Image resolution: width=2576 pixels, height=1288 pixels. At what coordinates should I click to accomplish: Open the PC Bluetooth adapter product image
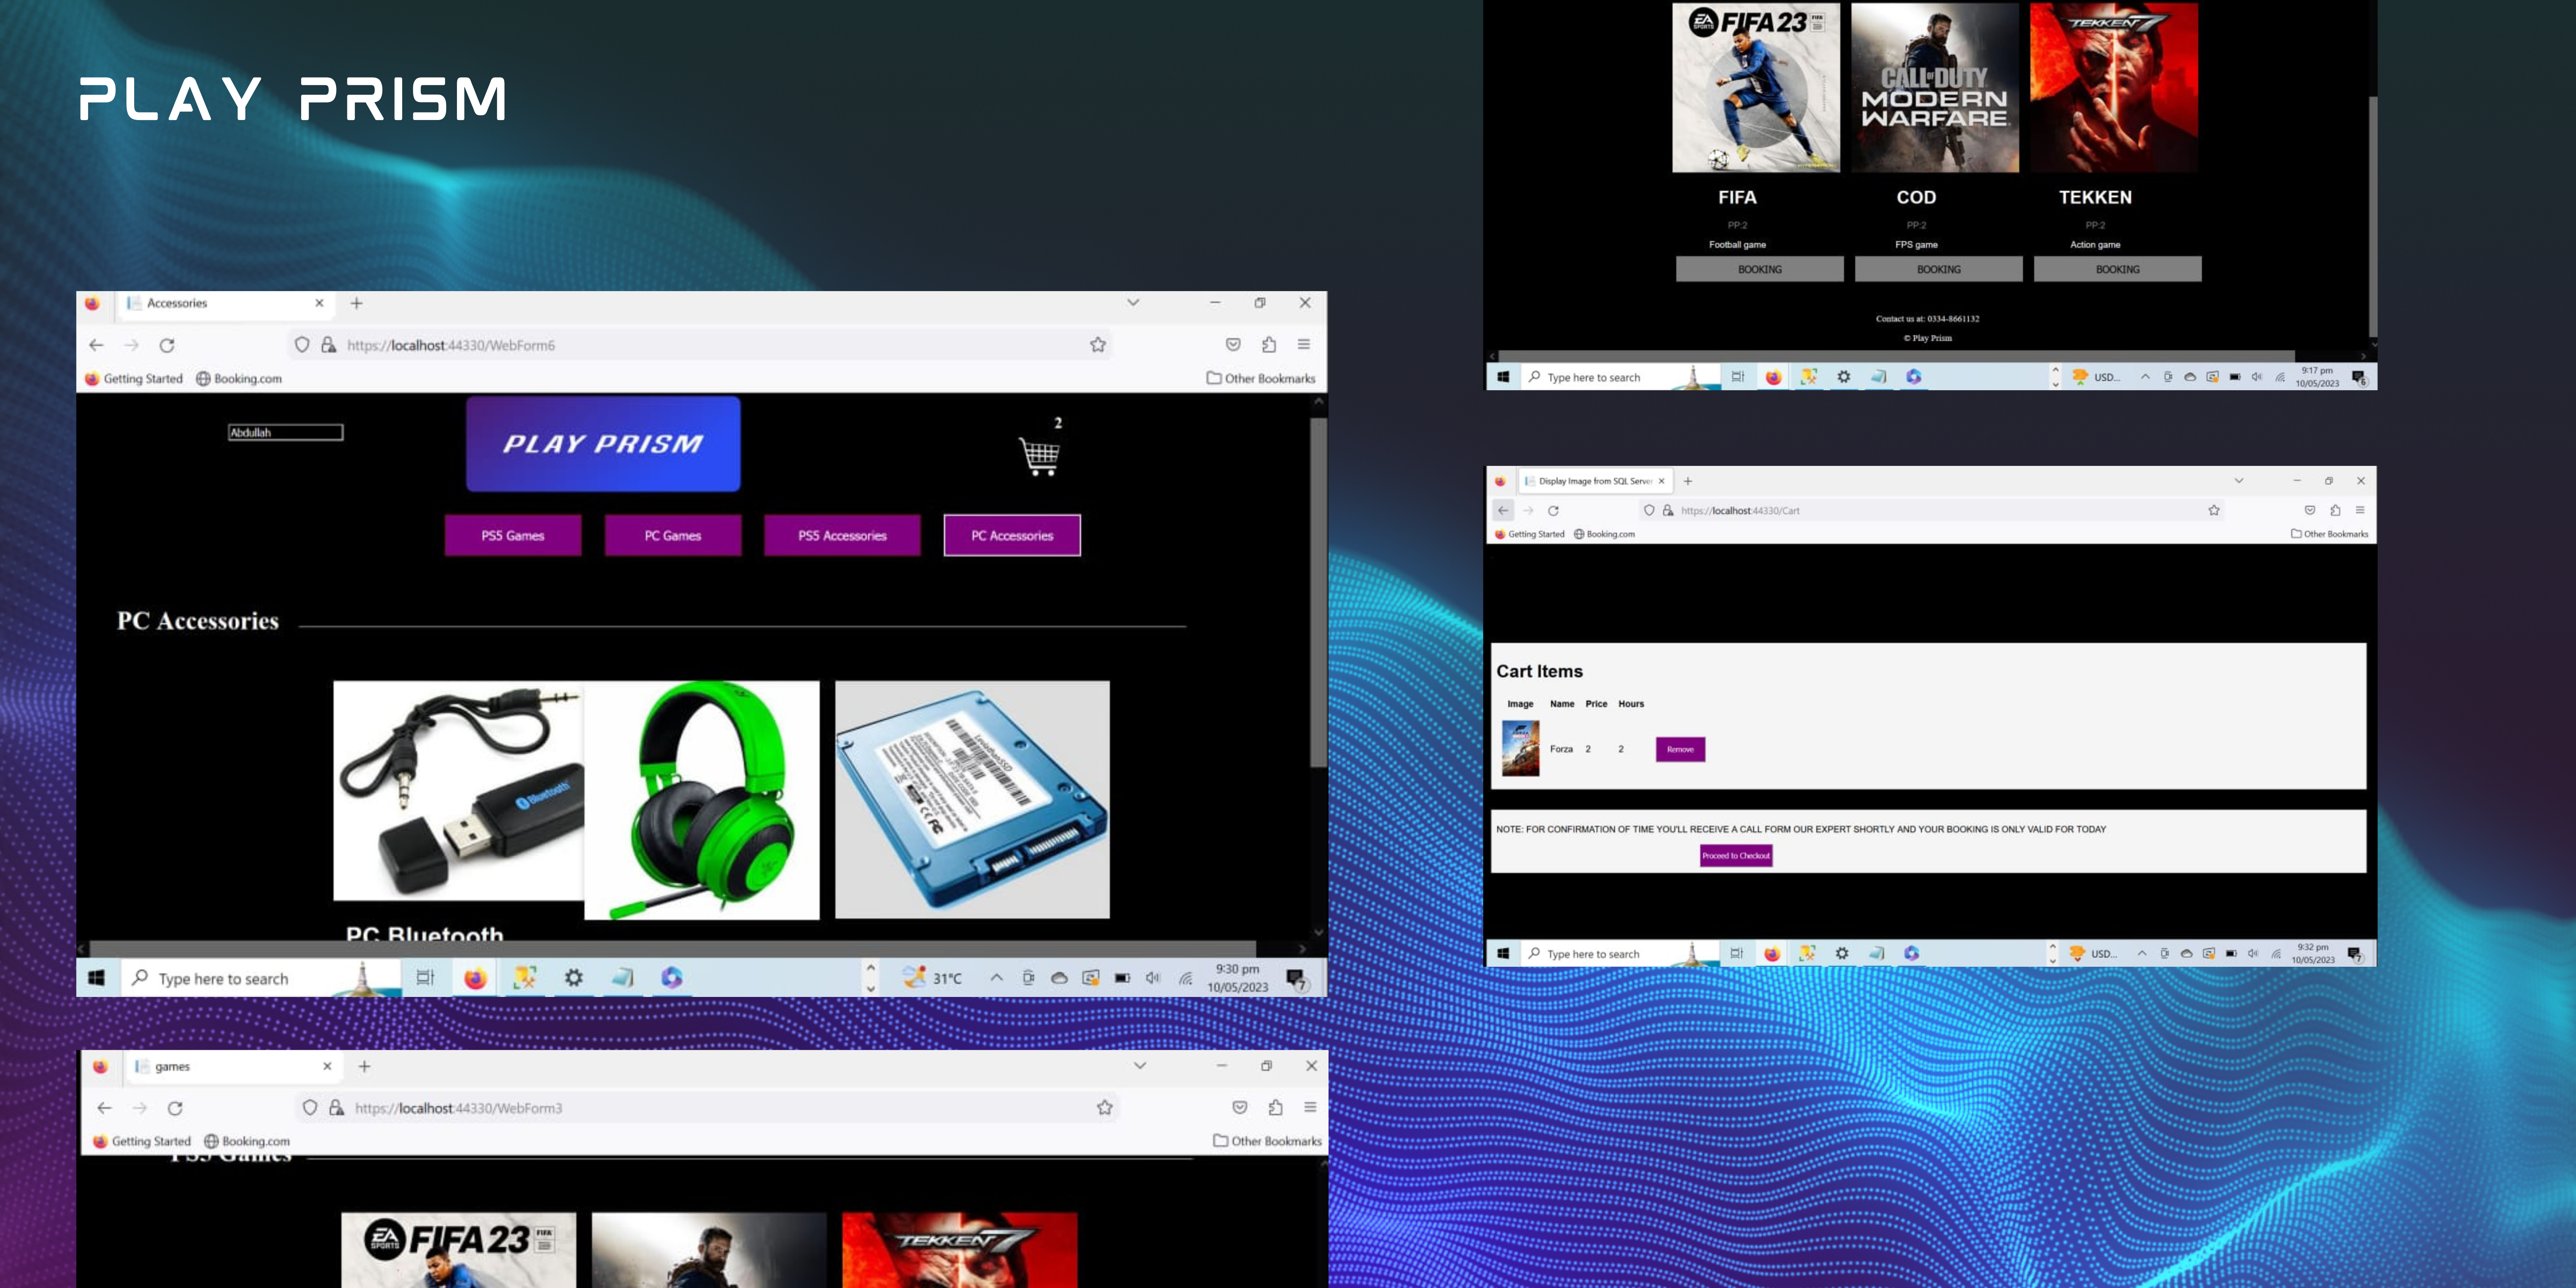(x=459, y=790)
